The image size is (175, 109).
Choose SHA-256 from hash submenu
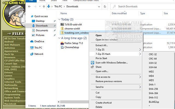[x=153, y=89]
